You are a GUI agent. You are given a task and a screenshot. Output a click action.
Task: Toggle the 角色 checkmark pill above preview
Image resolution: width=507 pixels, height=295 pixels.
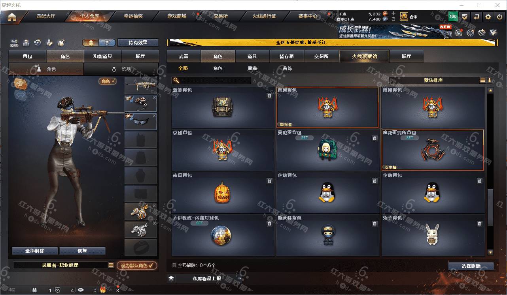tap(108, 81)
